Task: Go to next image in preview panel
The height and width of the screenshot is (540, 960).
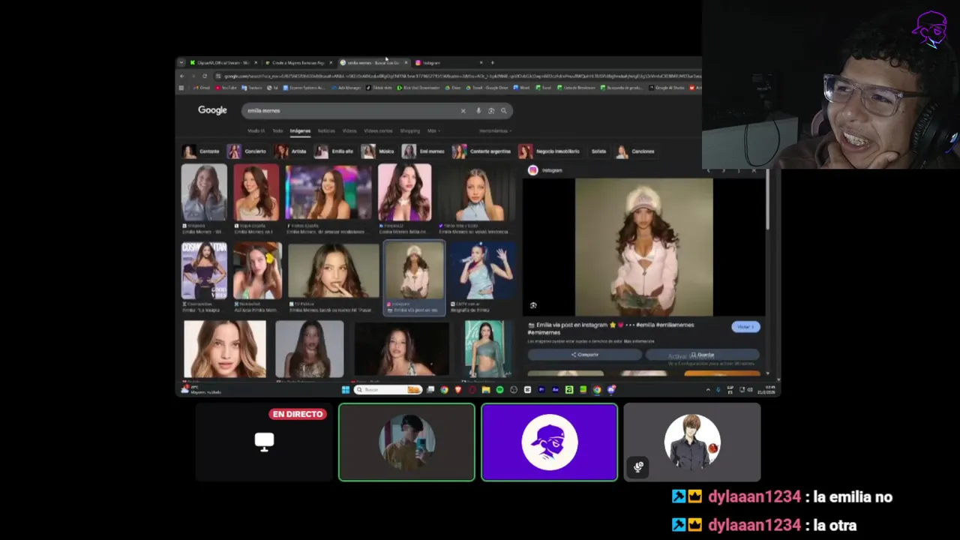Action: point(724,171)
